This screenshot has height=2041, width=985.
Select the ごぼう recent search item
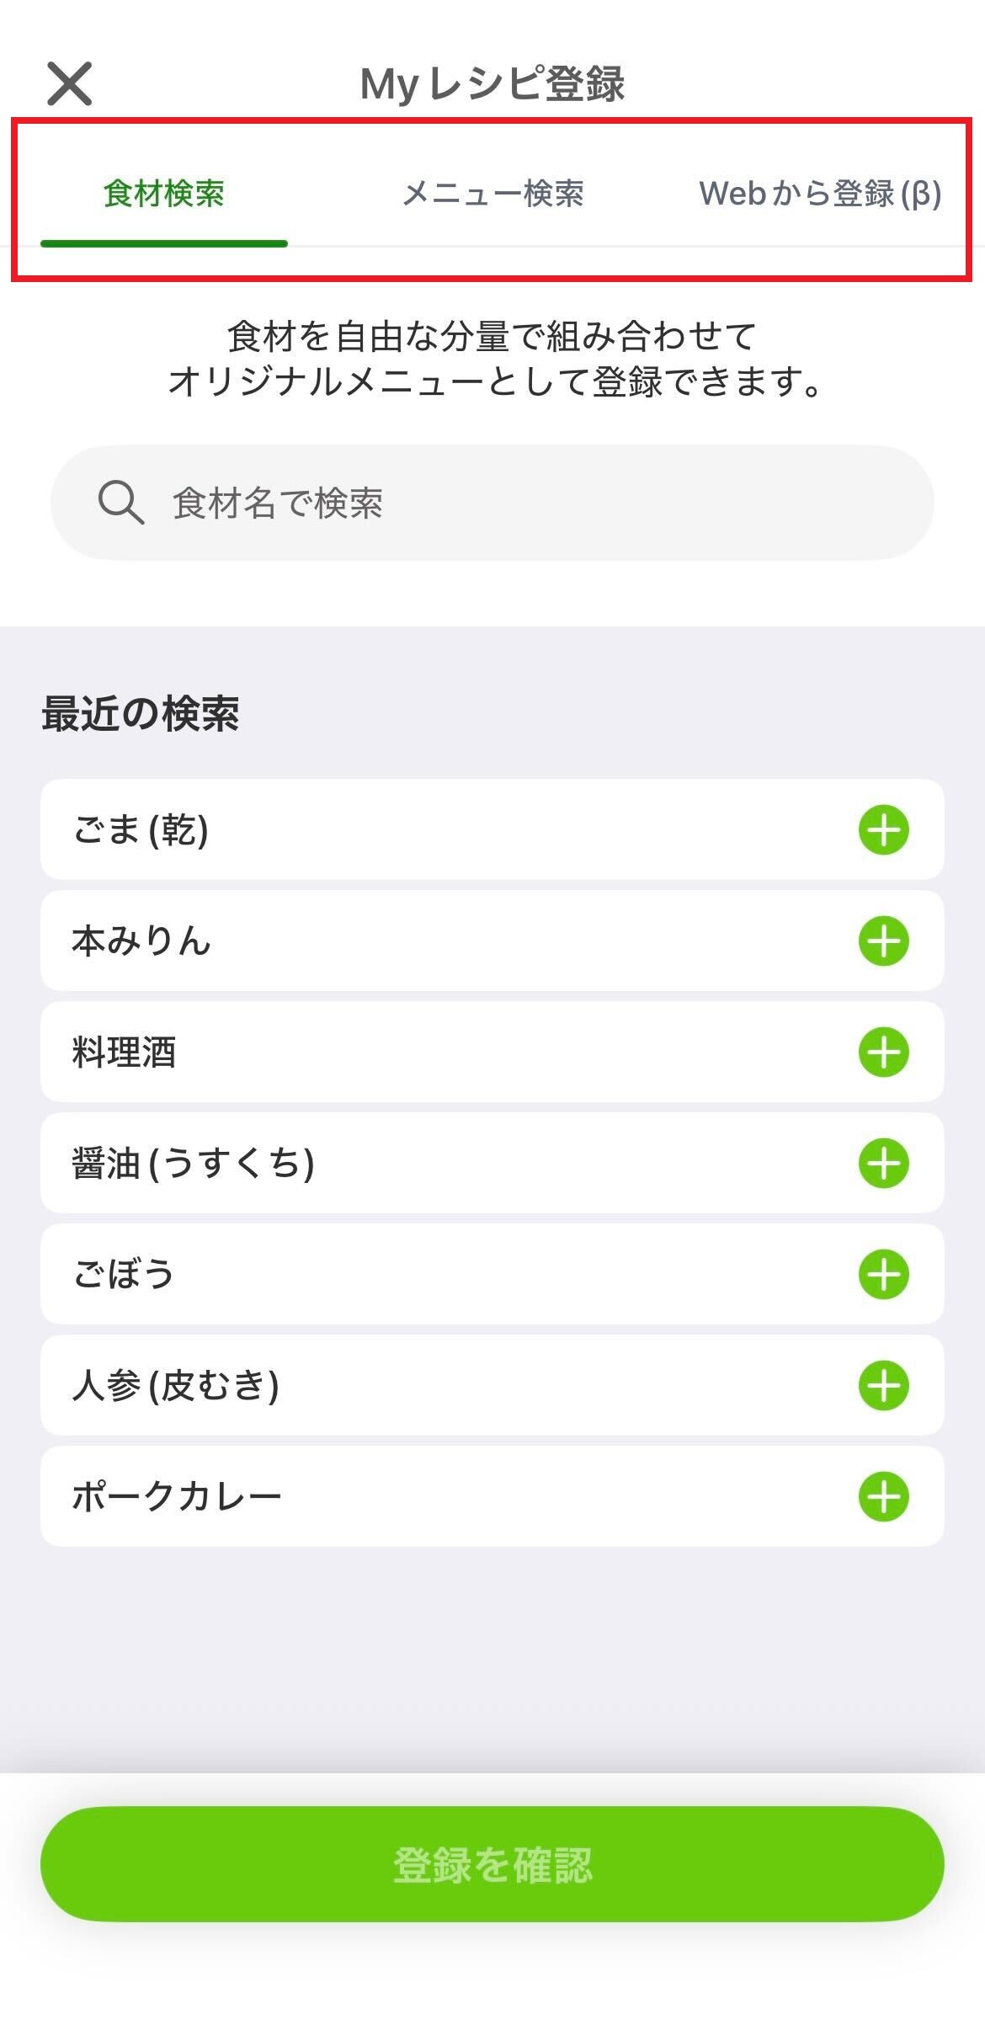(124, 1275)
